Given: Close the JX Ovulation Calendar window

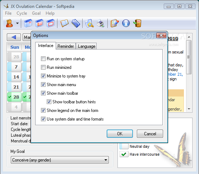Looking at the screenshot, I should pyautogui.click(x=190, y=6).
